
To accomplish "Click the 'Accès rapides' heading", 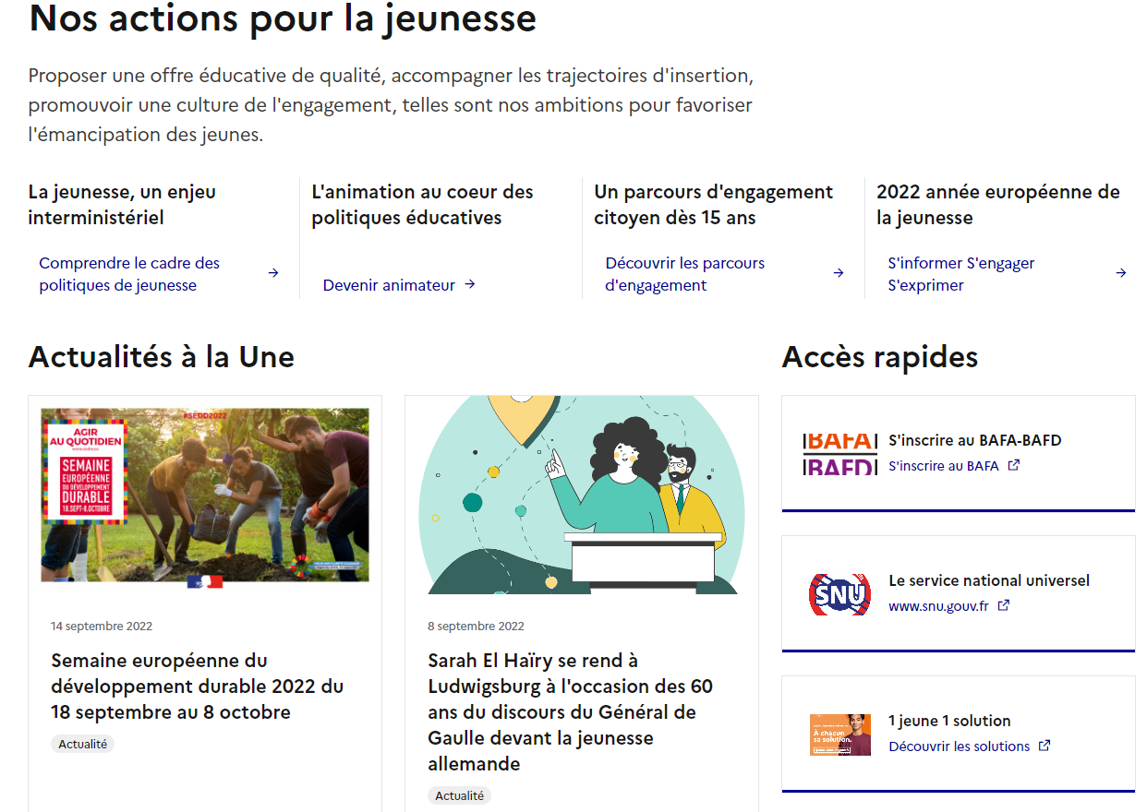I will coord(880,356).
